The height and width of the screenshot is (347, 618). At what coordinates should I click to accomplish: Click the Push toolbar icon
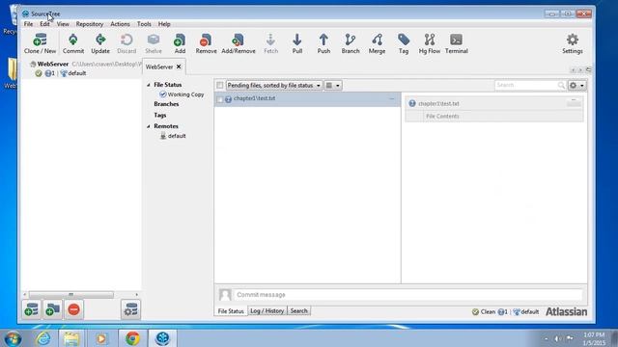click(x=323, y=43)
